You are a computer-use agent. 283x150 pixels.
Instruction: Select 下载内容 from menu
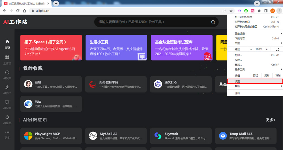(255, 38)
